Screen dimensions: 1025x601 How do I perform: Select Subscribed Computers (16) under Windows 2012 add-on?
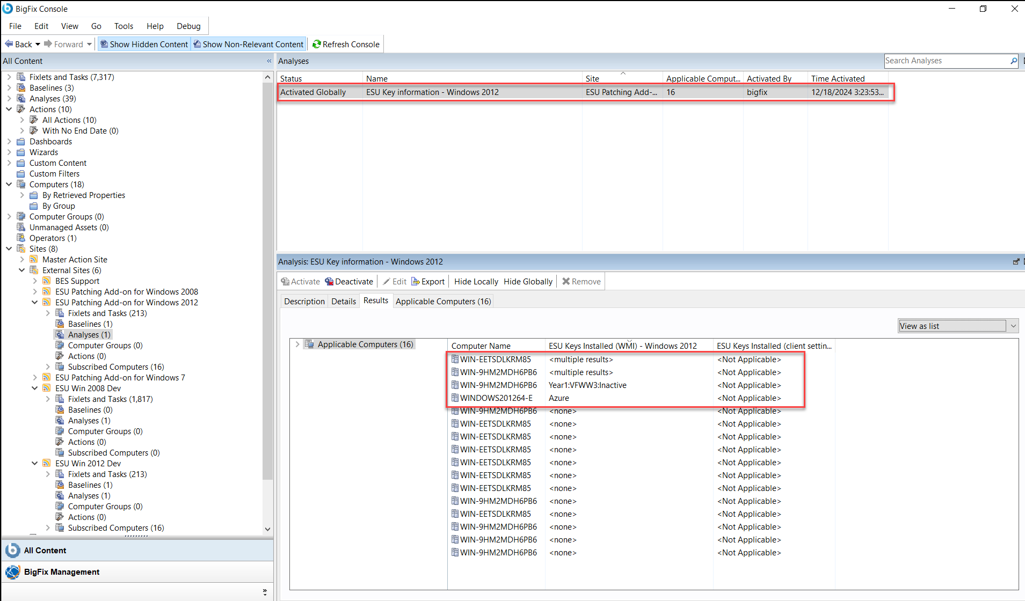point(116,367)
